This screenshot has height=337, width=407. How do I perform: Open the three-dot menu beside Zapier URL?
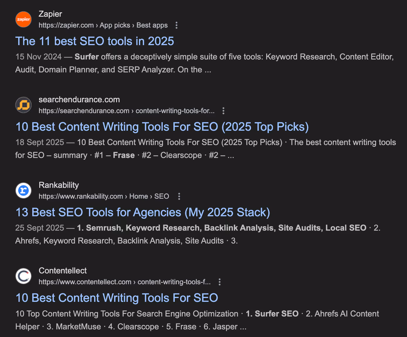coord(176,25)
